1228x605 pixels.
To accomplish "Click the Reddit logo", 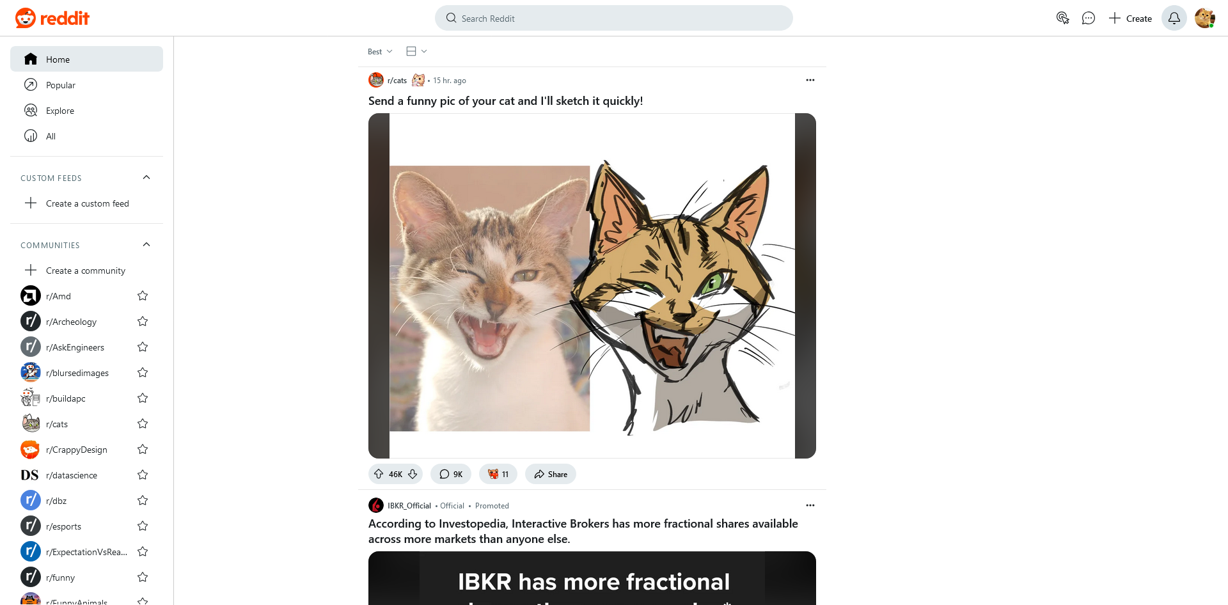I will (52, 19).
